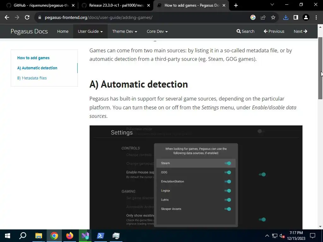323x242 pixels.
Task: Toggle the Lutris data source switch
Action: 228,200
